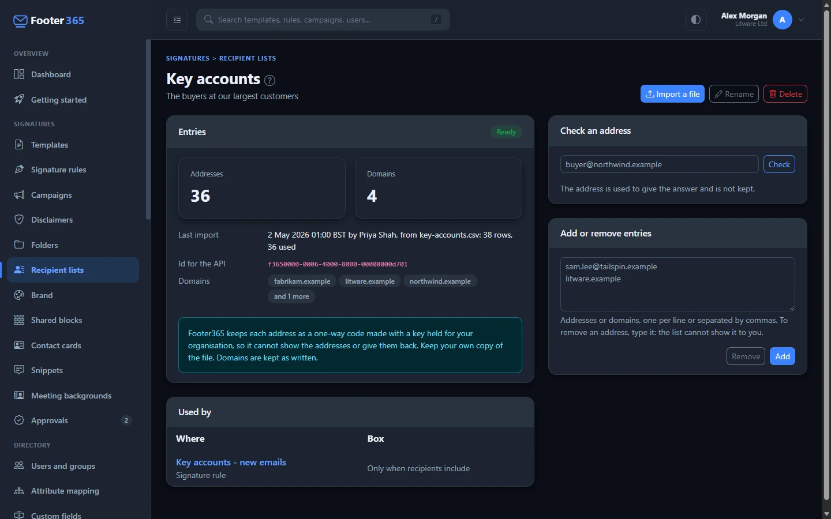The width and height of the screenshot is (831, 519).
Task: Open the help icon next to Key accounts
Action: [x=269, y=80]
